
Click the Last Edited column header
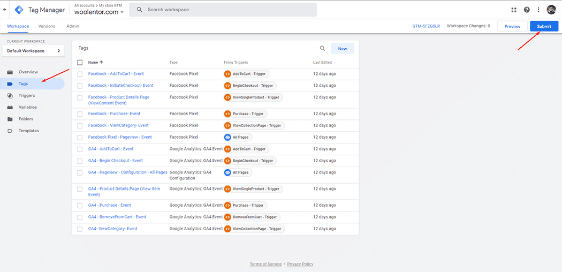click(x=322, y=62)
